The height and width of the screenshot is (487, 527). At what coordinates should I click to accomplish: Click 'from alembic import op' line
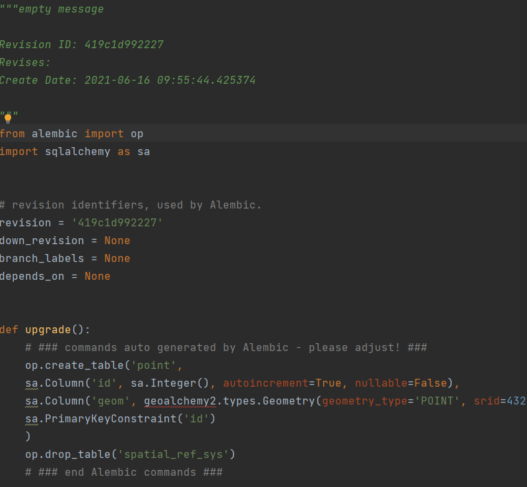click(x=72, y=133)
